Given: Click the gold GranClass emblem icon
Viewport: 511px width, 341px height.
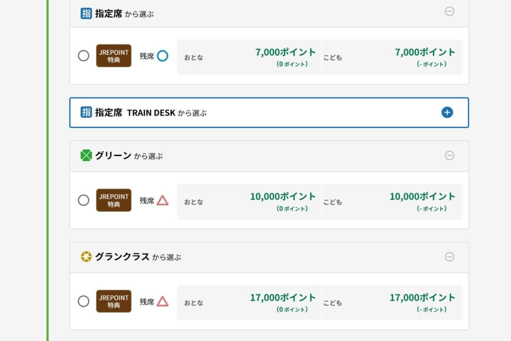Looking at the screenshot, I should pos(86,257).
